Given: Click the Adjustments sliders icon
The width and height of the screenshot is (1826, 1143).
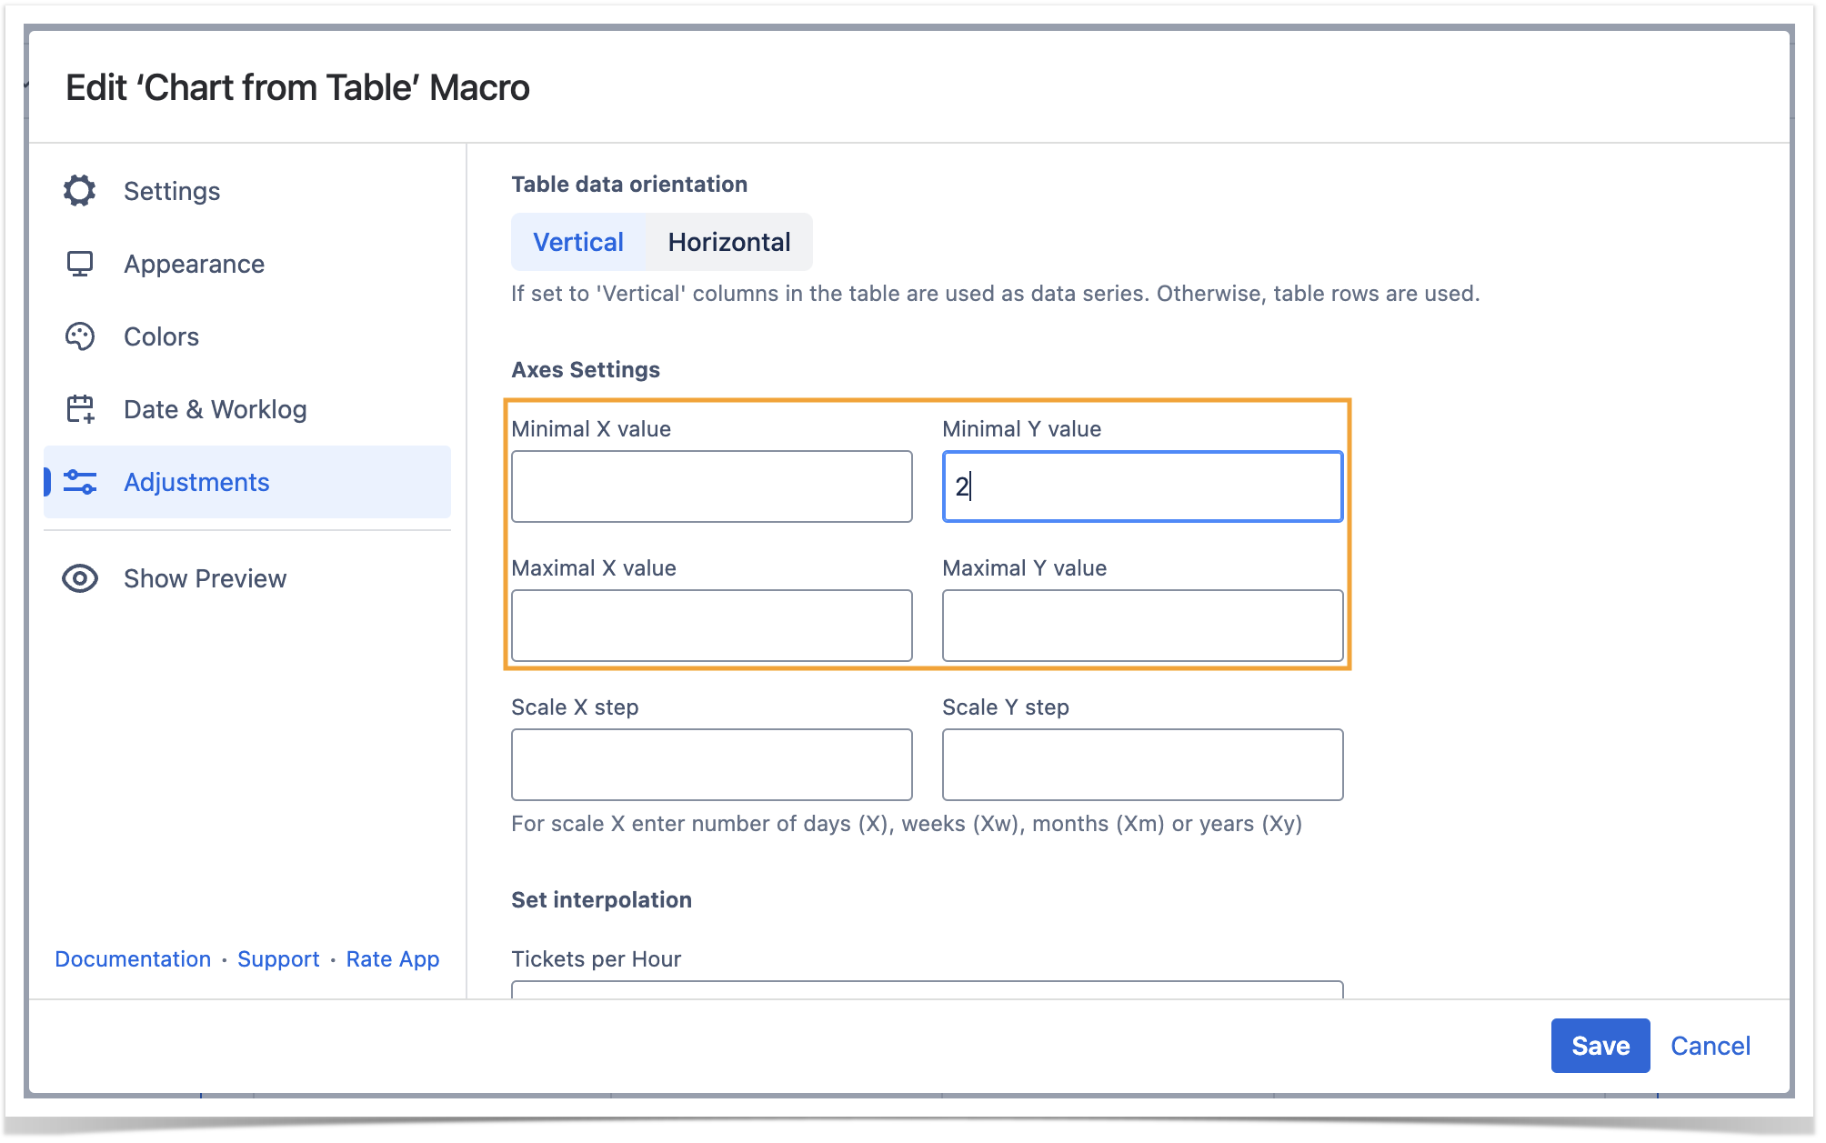Looking at the screenshot, I should [80, 482].
